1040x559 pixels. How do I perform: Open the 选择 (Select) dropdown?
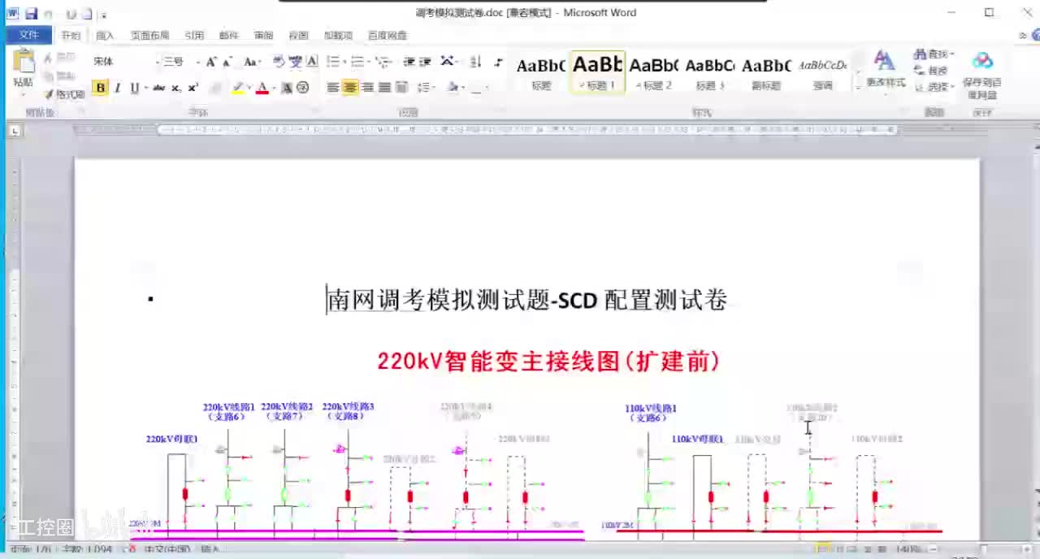click(934, 87)
